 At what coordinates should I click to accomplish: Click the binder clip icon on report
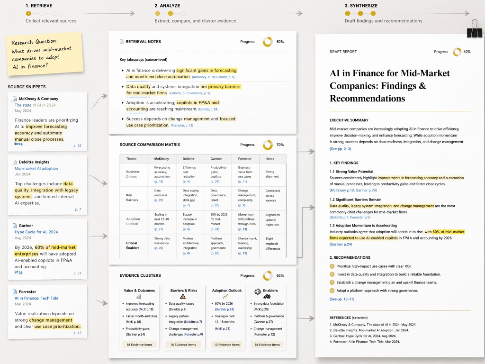474,29
